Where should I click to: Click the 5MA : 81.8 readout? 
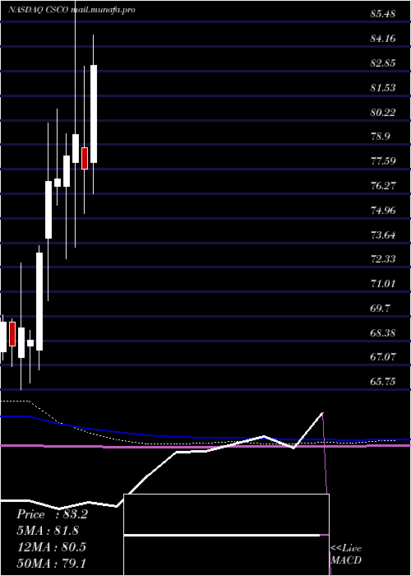[x=48, y=531]
